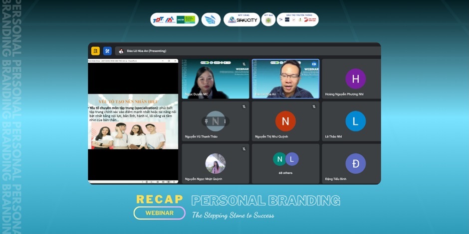The width and height of the screenshot is (469, 234).
Task: Click the WEBINAR pill button below RECAP
Action: (x=160, y=213)
